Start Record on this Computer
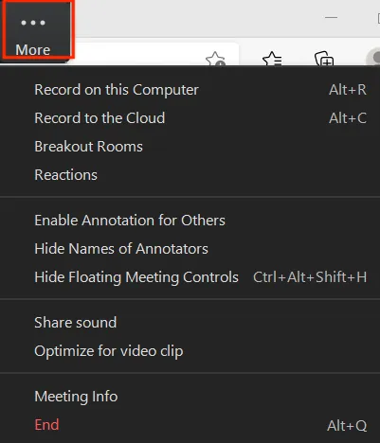Image resolution: width=380 pixels, height=443 pixels. (x=190, y=90)
